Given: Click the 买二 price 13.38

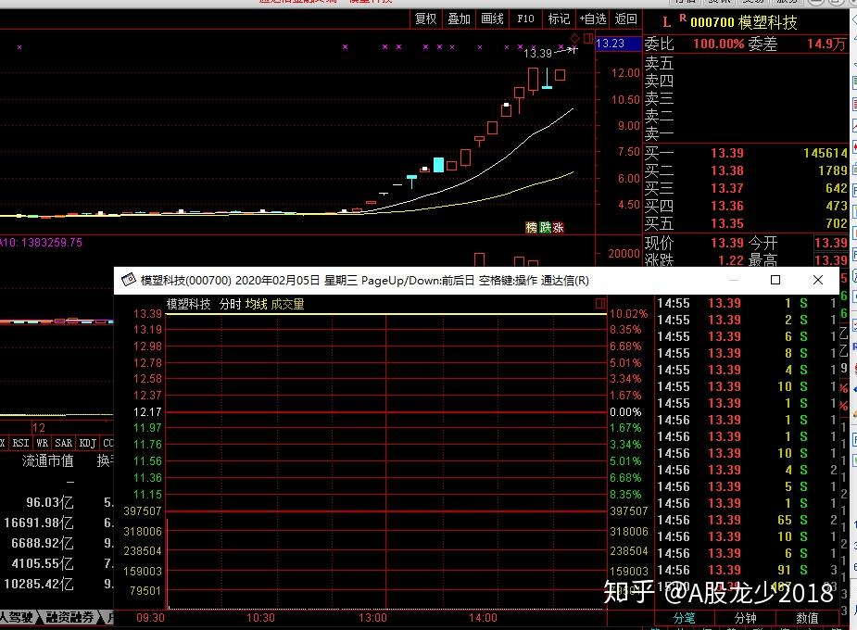Looking at the screenshot, I should (727, 170).
